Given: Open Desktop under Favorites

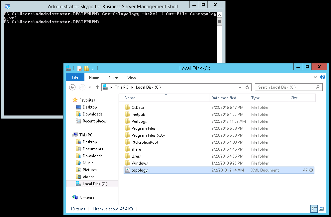Looking at the screenshot, I should (x=90, y=107).
